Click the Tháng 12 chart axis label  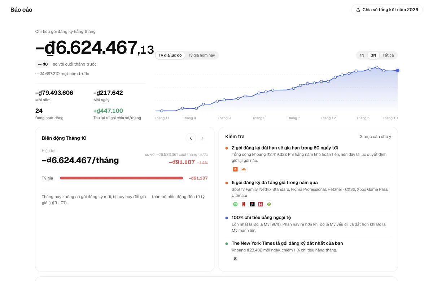pos(328,118)
